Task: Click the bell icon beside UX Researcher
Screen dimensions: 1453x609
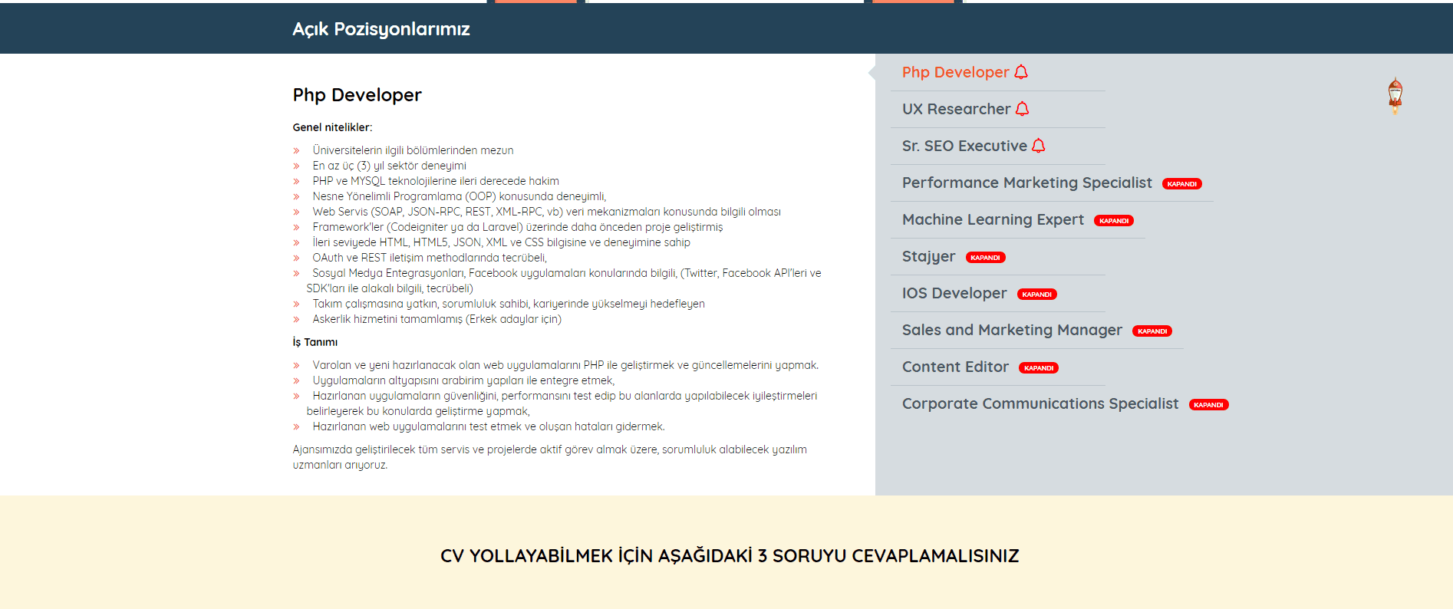Action: pos(1022,109)
